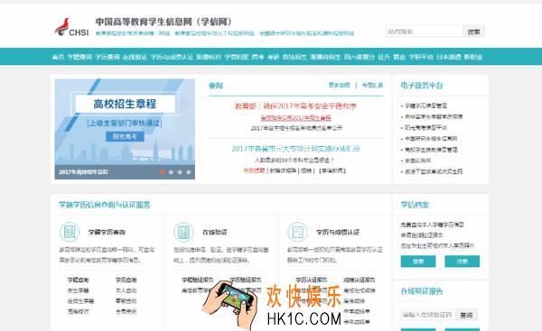The image size is (542, 331).
Task: Open the 学历认证报告 link
Action: (x=311, y=280)
